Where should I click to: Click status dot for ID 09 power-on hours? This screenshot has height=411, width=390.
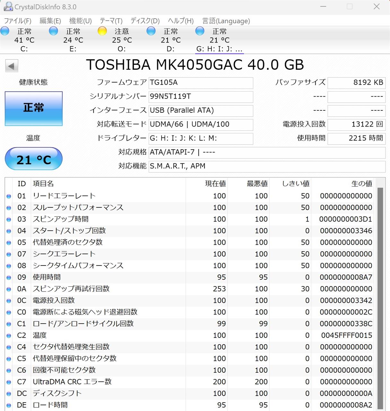point(9,277)
